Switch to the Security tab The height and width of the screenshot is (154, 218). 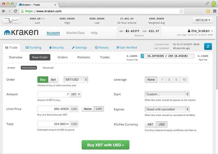57,47
